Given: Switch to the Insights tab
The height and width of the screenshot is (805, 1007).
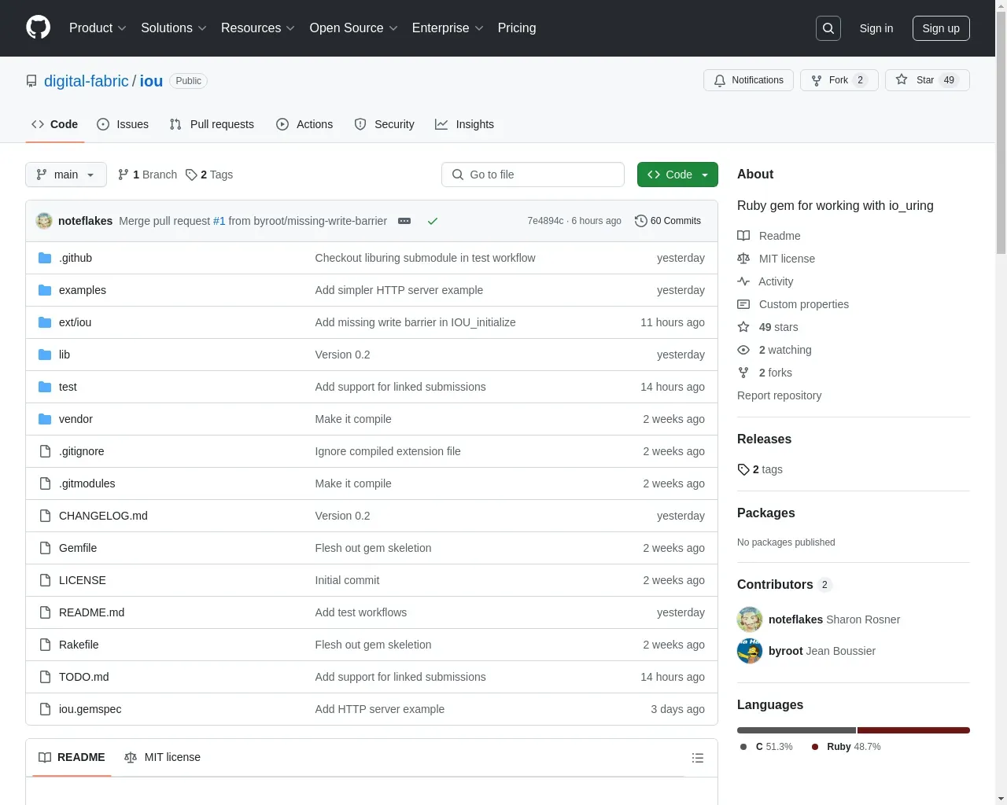Looking at the screenshot, I should 464,124.
